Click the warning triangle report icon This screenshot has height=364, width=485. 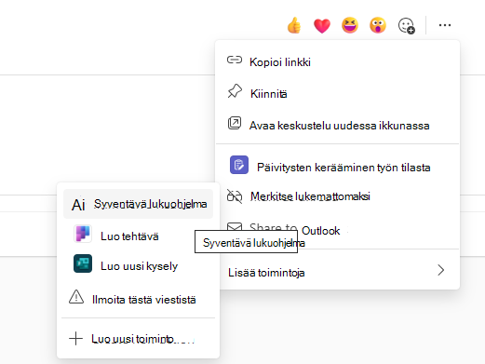76,297
